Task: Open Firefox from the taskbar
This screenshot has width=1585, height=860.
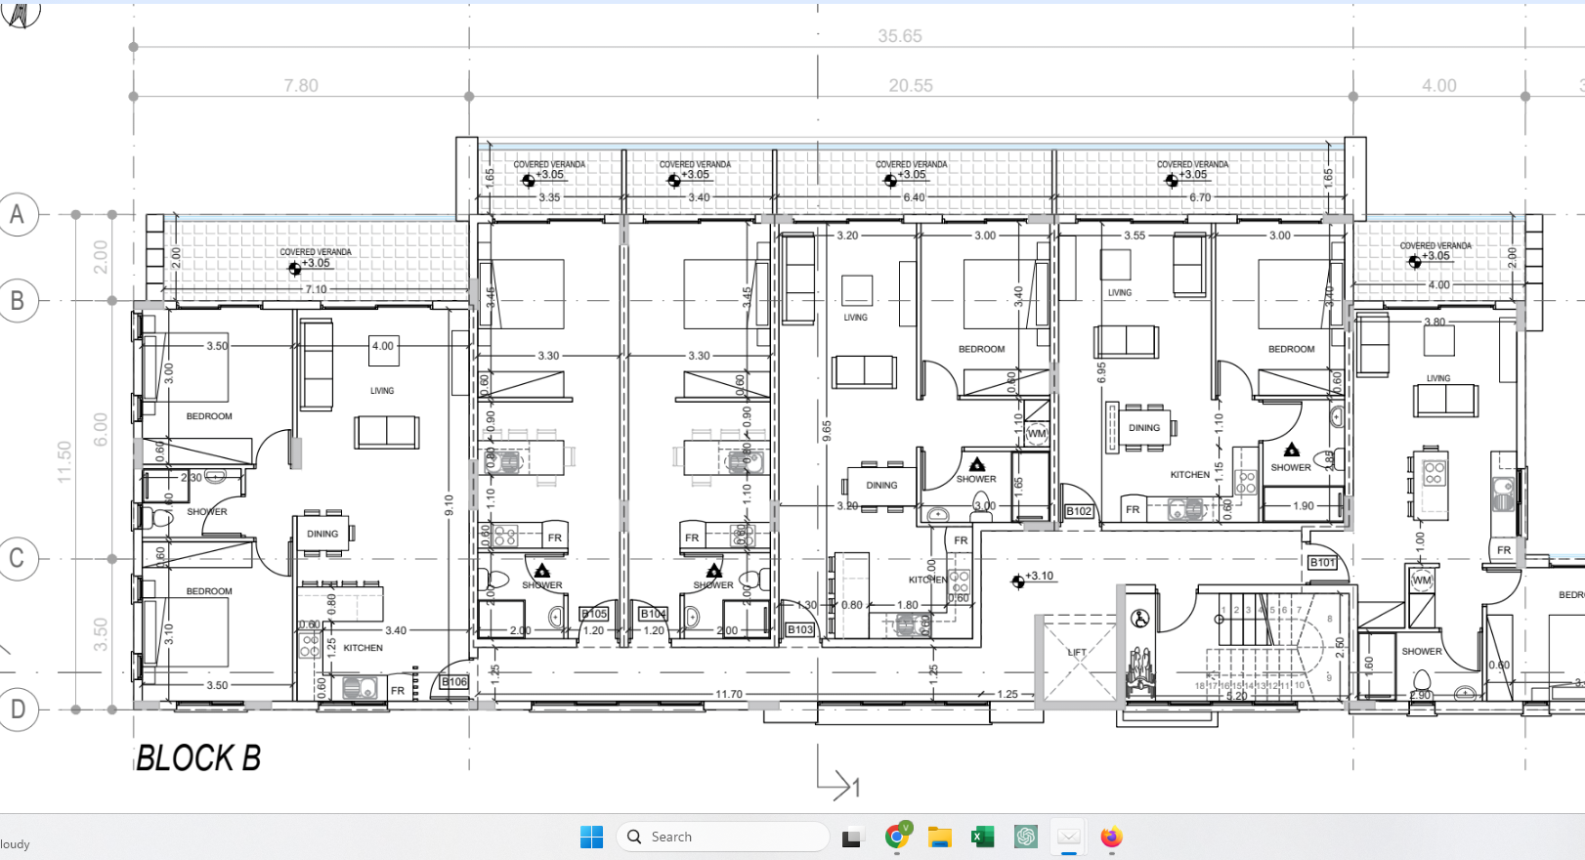Action: coord(1111,838)
